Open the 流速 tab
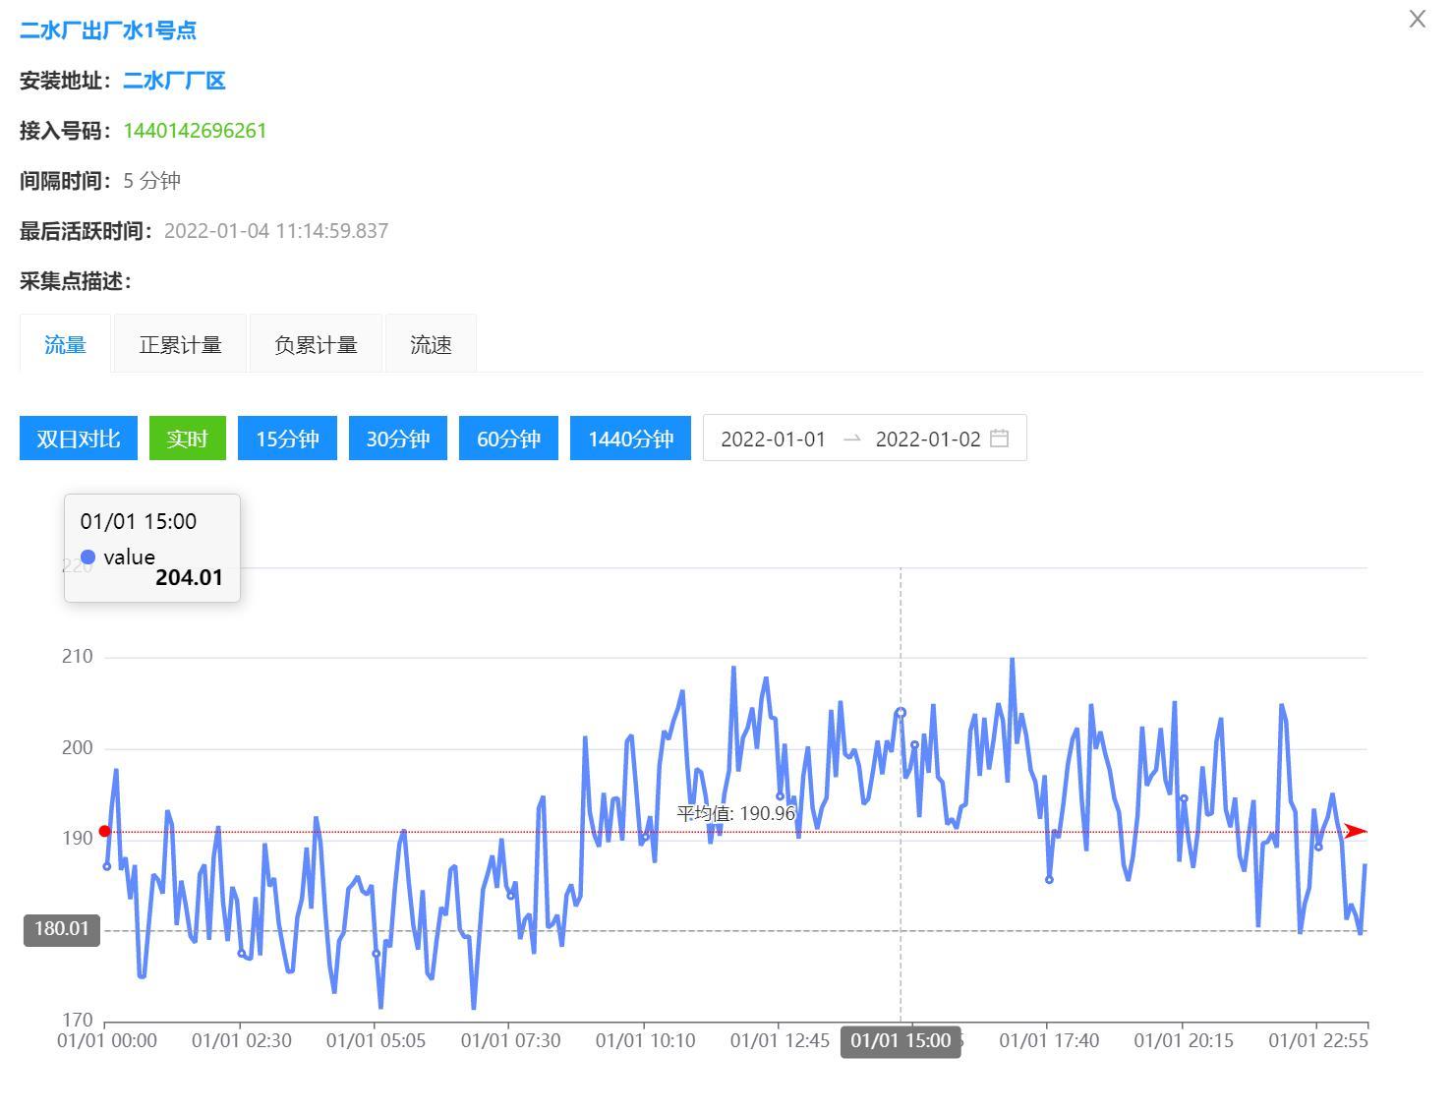The width and height of the screenshot is (1453, 1115). pyautogui.click(x=431, y=345)
